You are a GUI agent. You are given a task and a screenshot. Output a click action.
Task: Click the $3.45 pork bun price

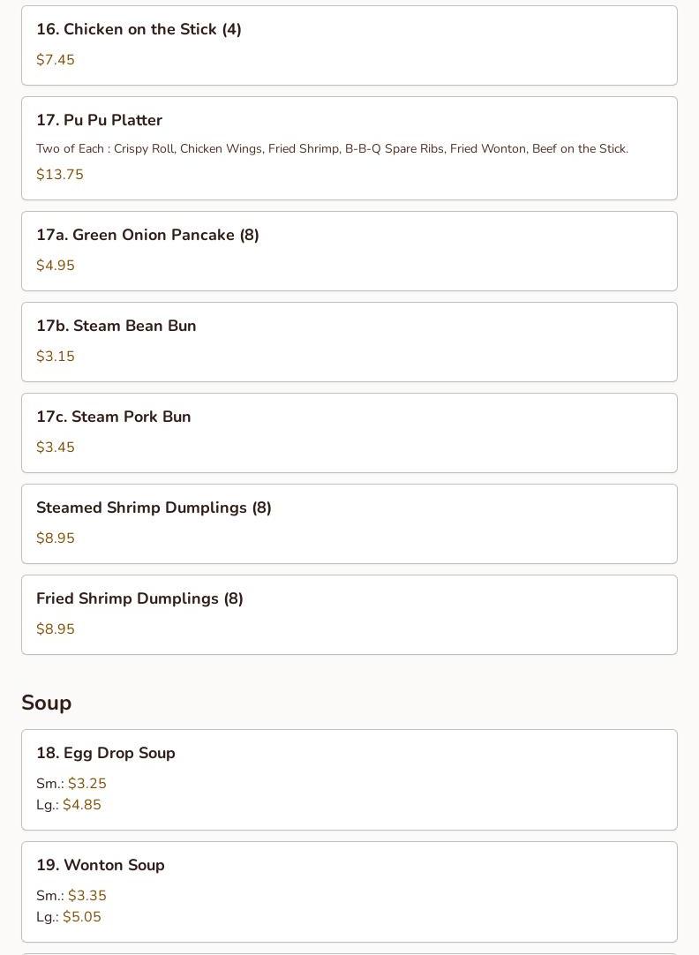[x=56, y=447]
